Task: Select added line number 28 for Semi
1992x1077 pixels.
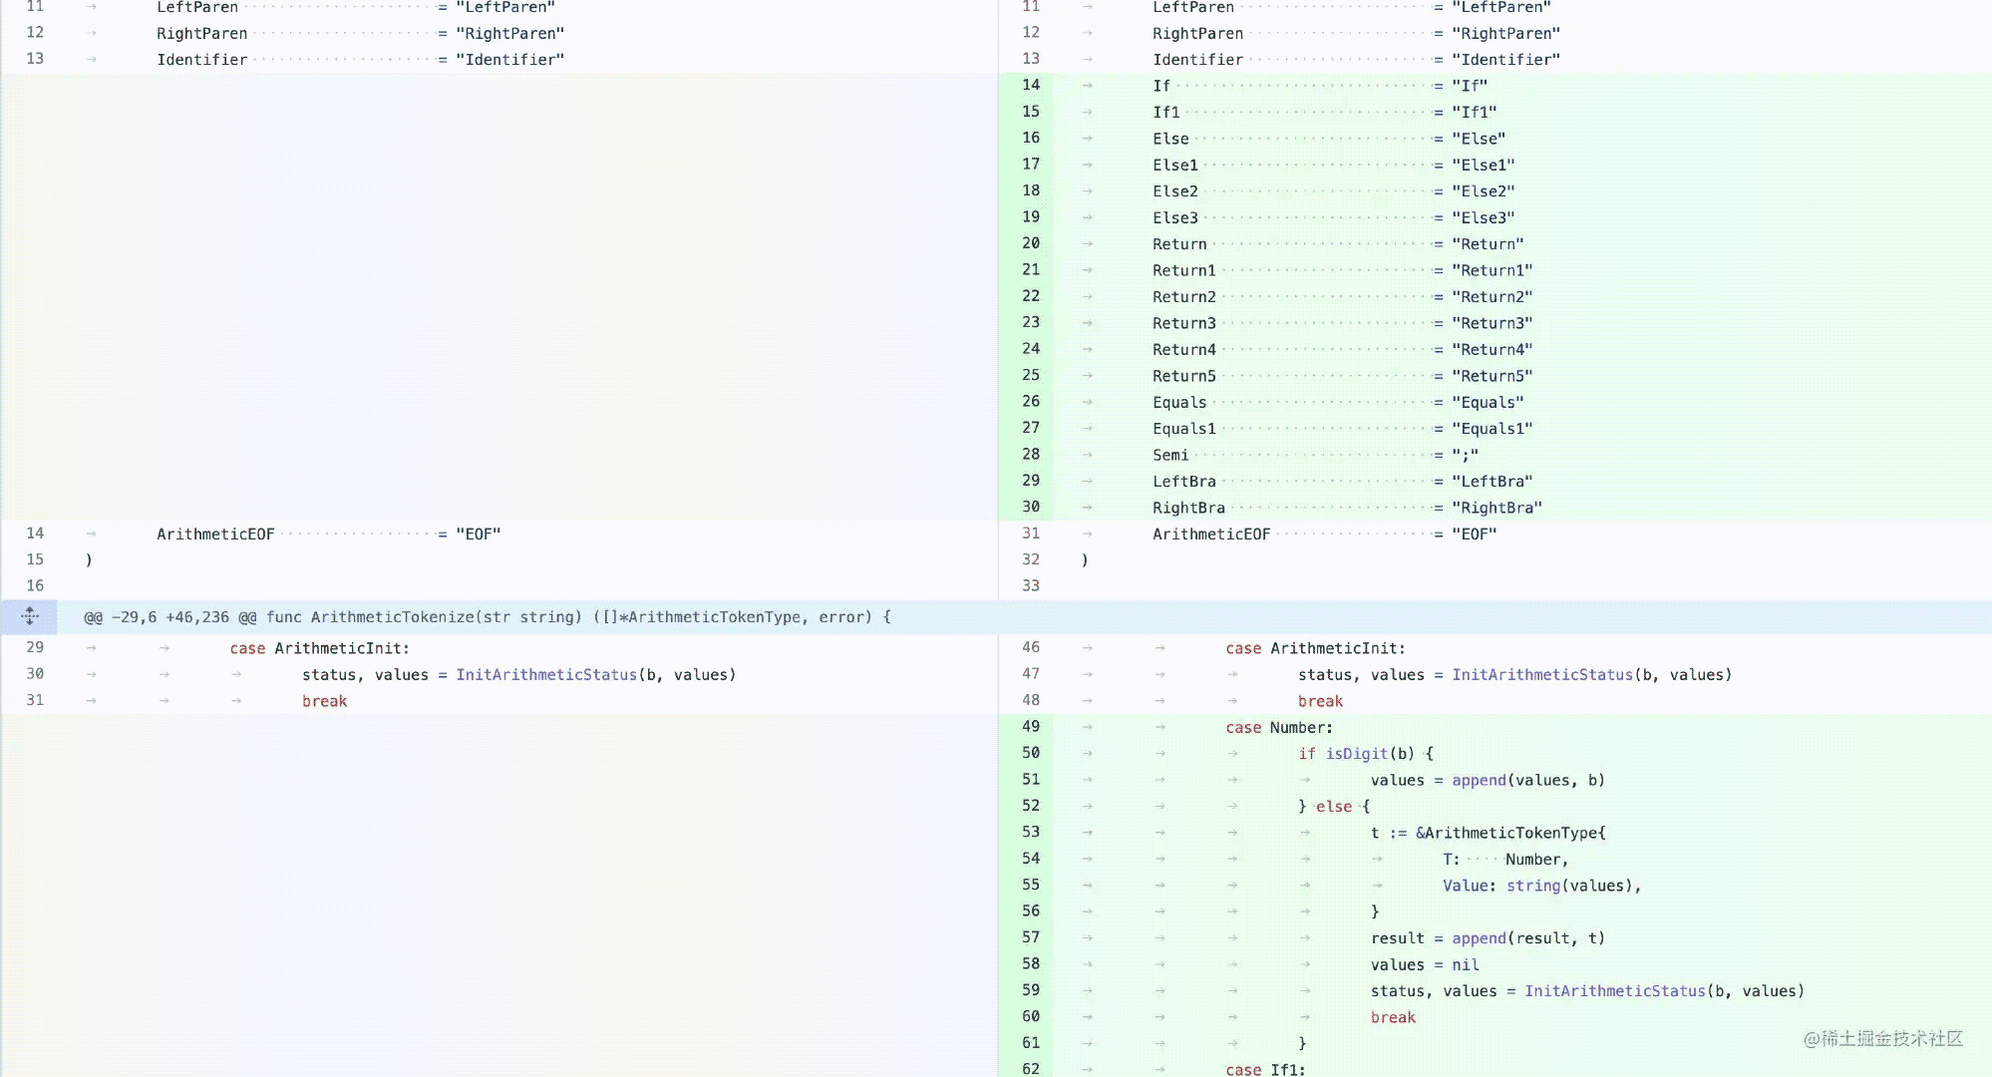Action: 1030,454
